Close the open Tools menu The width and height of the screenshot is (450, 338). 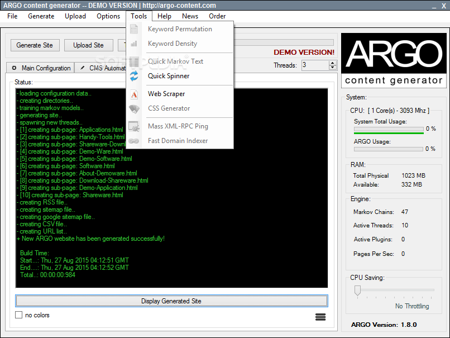pyautogui.click(x=139, y=16)
